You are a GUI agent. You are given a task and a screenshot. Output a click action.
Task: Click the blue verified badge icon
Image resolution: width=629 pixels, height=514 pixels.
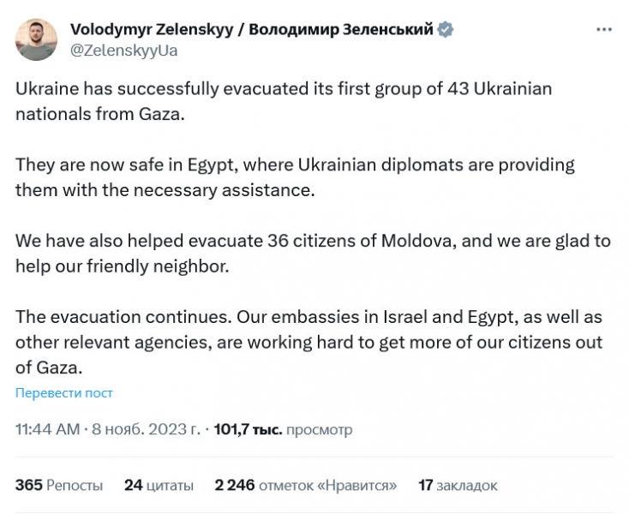446,30
